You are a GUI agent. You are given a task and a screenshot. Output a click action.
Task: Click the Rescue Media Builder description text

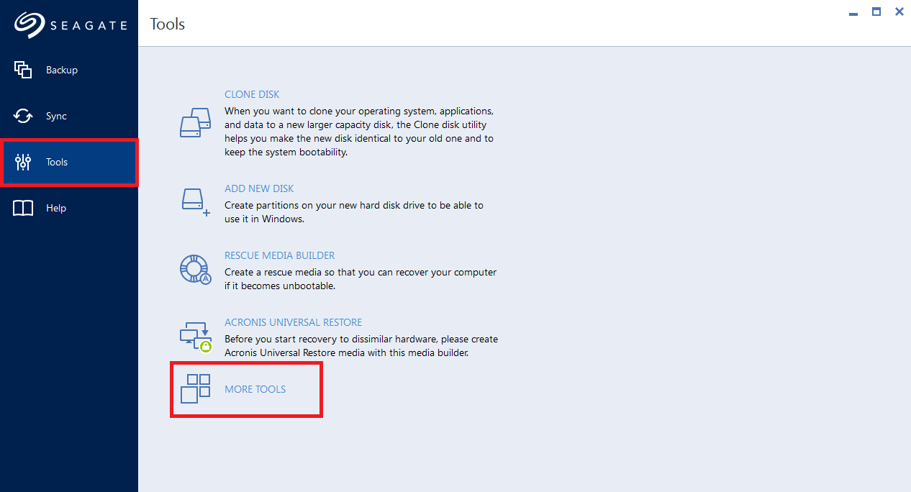tap(361, 279)
